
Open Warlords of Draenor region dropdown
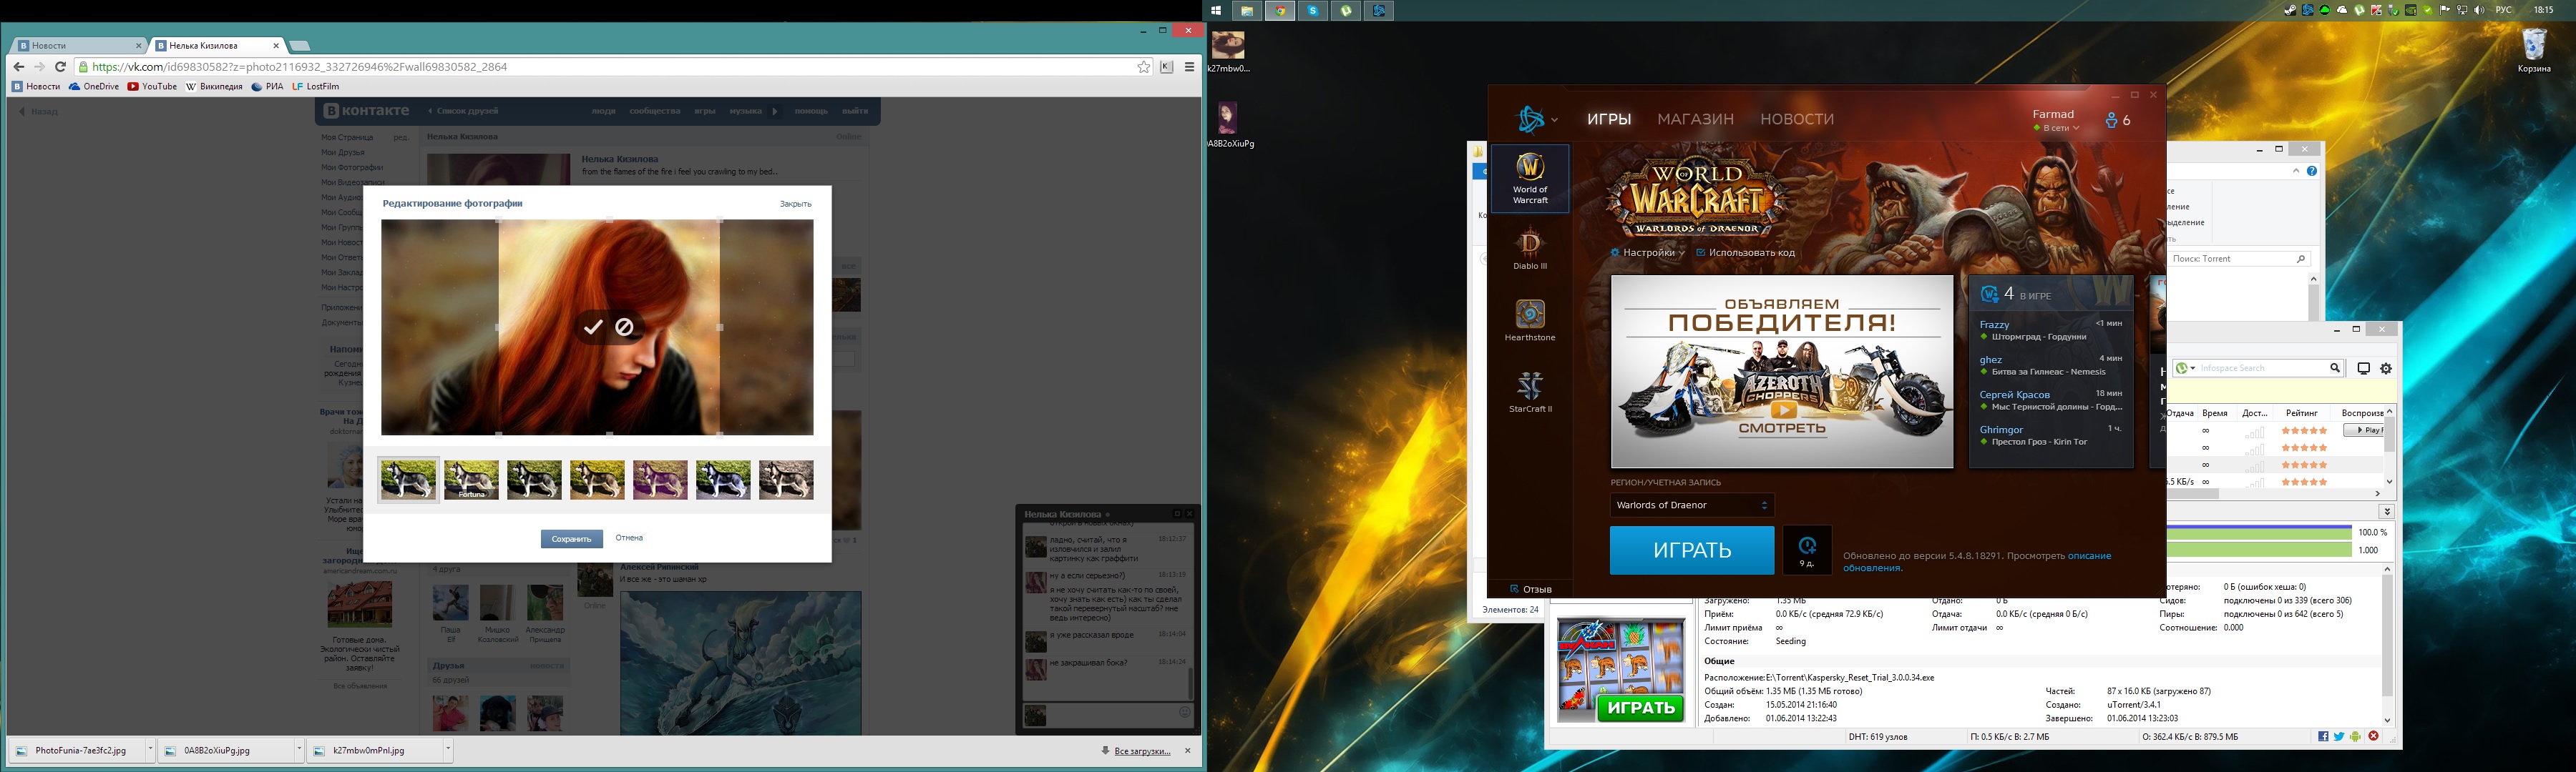pyautogui.click(x=1692, y=505)
